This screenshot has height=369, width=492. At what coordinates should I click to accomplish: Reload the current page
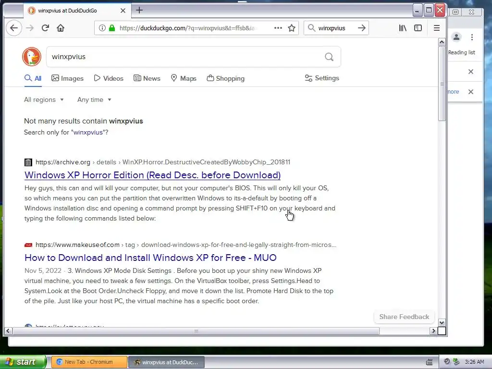[45, 28]
